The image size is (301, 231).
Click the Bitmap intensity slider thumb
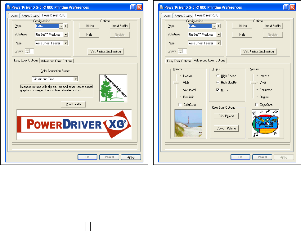pos(176,83)
